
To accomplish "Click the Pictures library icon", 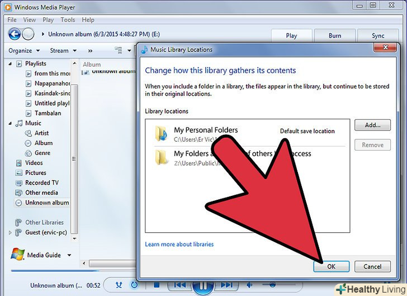I will tap(18, 173).
